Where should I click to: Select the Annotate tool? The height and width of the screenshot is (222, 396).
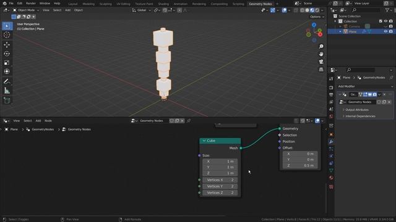(x=7, y=81)
